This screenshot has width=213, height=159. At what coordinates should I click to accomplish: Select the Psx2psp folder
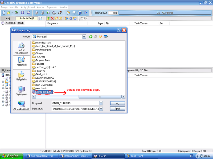click(38, 64)
